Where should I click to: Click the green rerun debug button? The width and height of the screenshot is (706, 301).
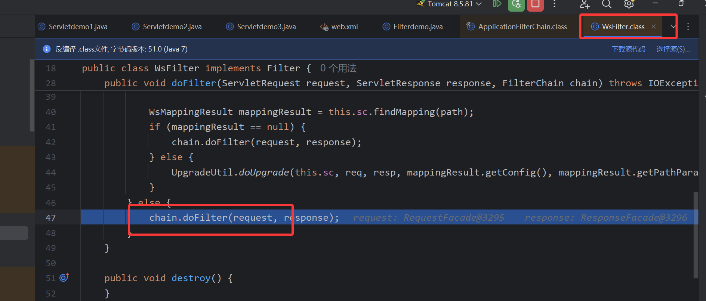(516, 4)
